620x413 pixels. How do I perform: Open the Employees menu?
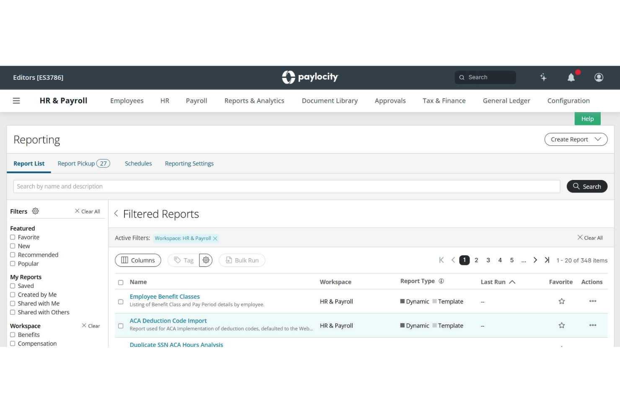pos(127,101)
